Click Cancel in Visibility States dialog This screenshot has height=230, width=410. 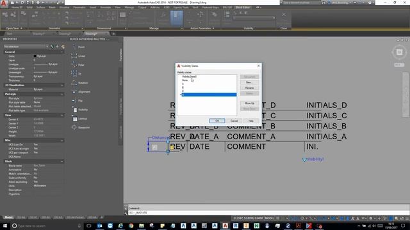click(x=234, y=121)
